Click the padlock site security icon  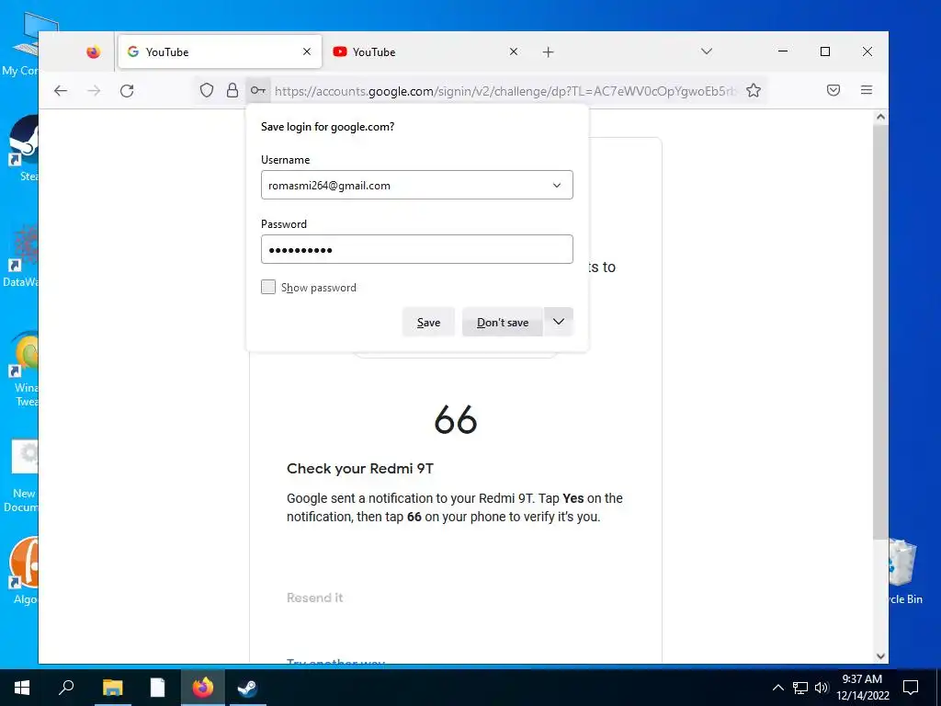pos(232,91)
